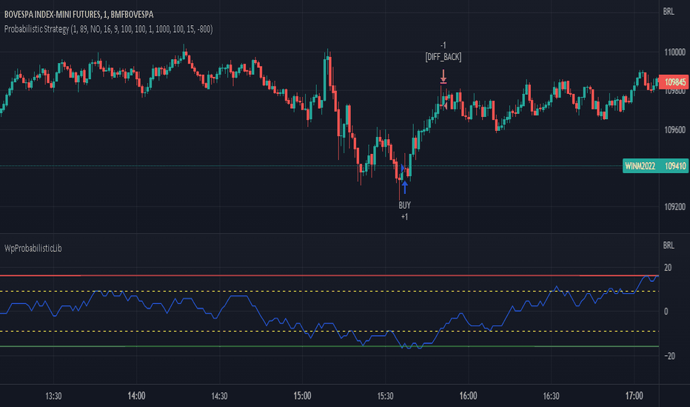This screenshot has width=690, height=407.
Task: Click the WINM2022 109410 price tag
Action: point(656,166)
